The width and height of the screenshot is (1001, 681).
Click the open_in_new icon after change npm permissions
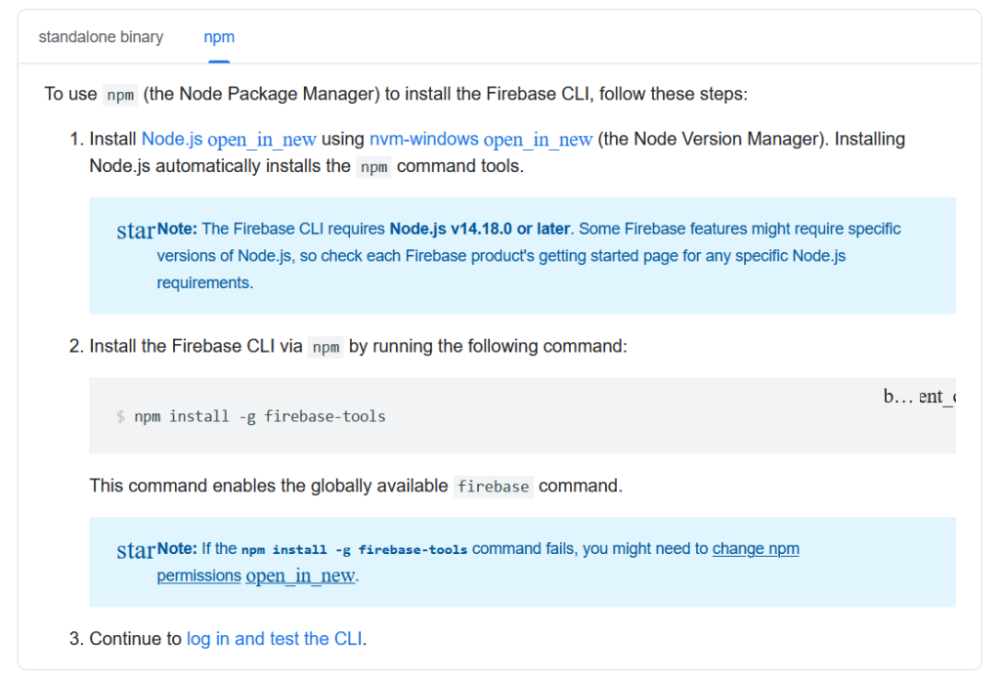coord(300,575)
